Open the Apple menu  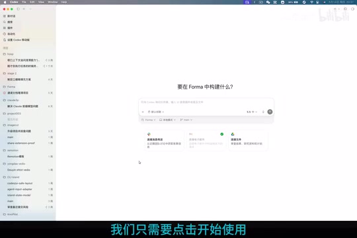point(5,2)
